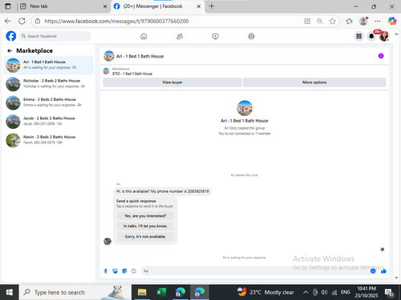Image resolution: width=401 pixels, height=300 pixels.
Task: Open the Jacob - 2 Beds 2 Baths House chat
Action: [x=49, y=122]
